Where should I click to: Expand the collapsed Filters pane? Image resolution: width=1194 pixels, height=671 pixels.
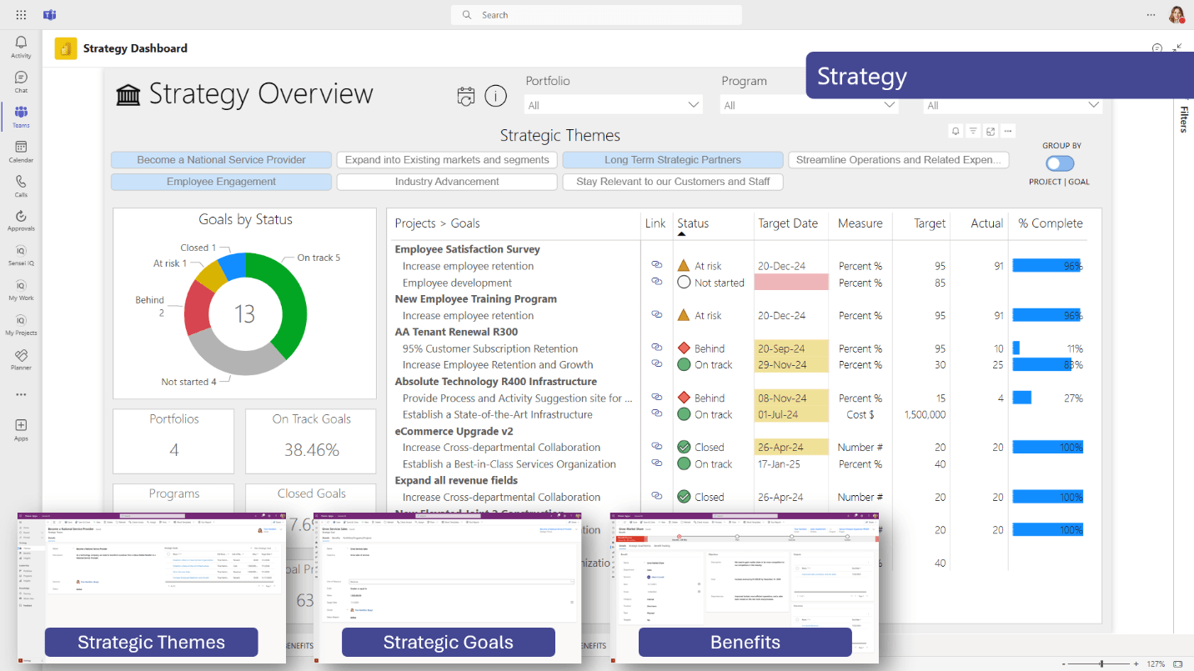(x=1183, y=119)
